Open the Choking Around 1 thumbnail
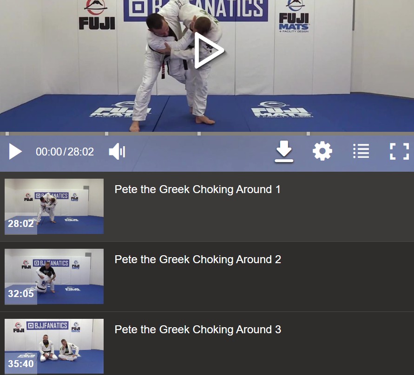 (x=54, y=207)
